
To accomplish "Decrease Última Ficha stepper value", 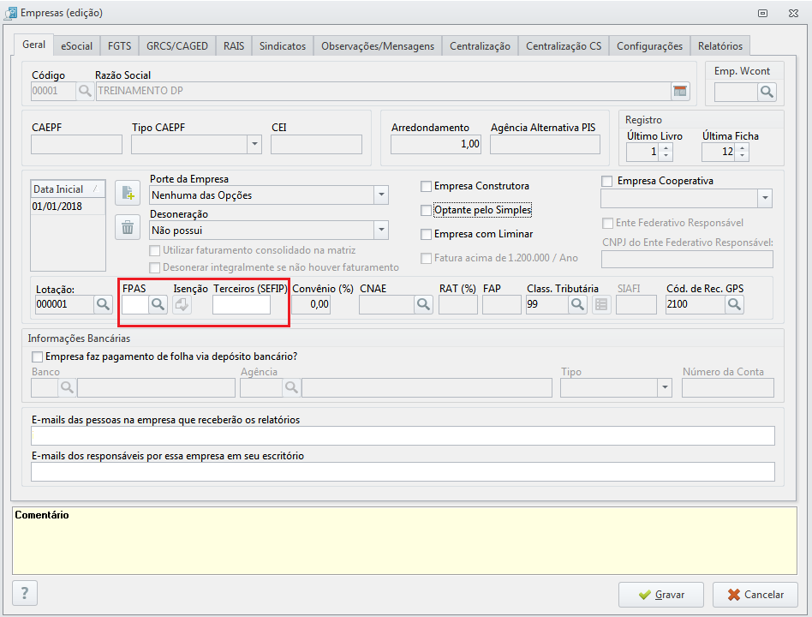I will click(742, 156).
